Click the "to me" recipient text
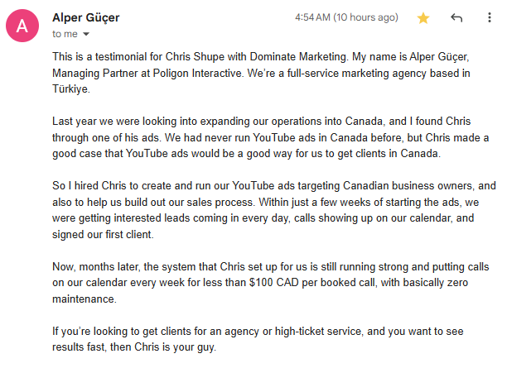 (65, 34)
